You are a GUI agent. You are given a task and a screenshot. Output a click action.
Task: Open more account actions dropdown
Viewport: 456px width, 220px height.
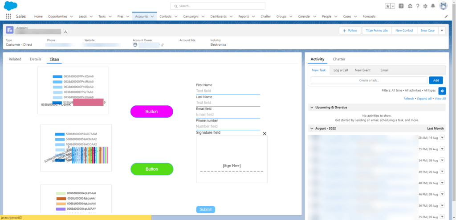tap(442, 30)
